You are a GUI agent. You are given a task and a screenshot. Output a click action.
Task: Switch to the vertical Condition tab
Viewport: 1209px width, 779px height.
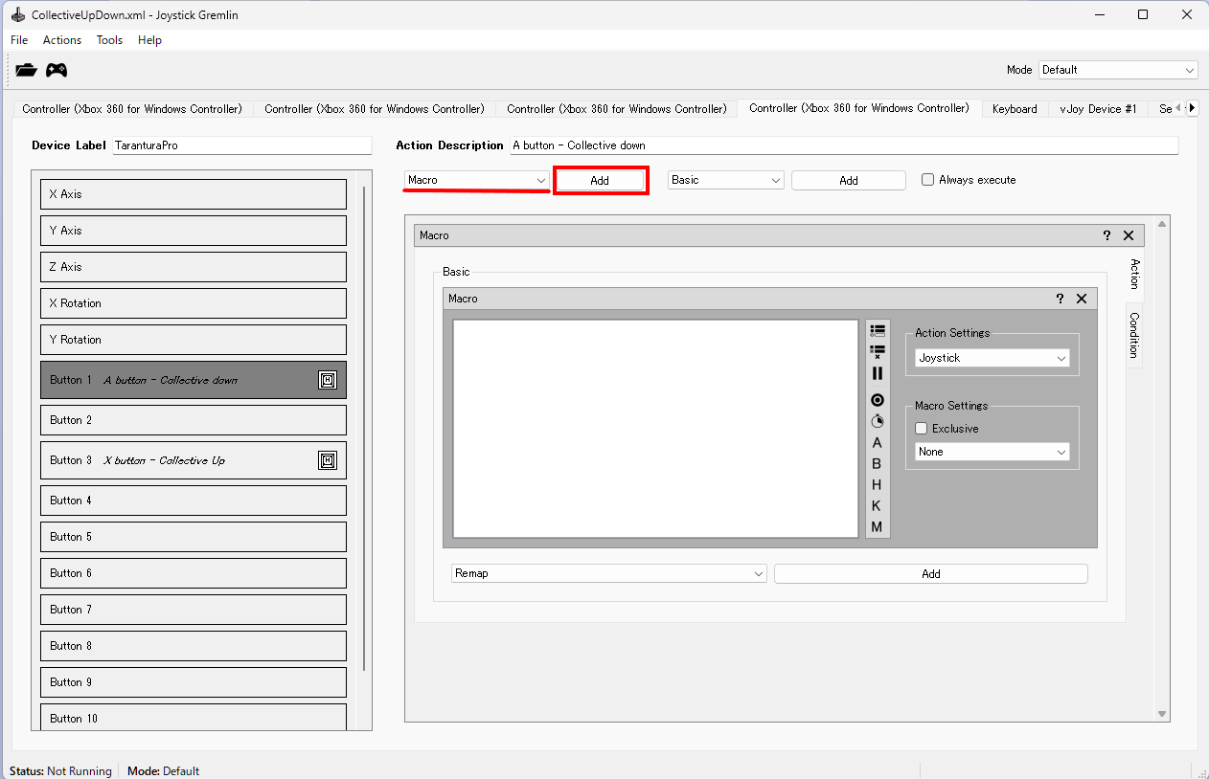[x=1134, y=334]
